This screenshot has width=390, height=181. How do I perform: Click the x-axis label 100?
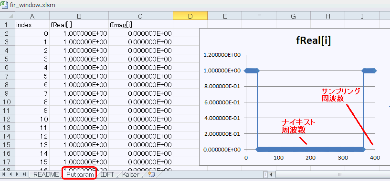pyautogui.click(x=278, y=158)
